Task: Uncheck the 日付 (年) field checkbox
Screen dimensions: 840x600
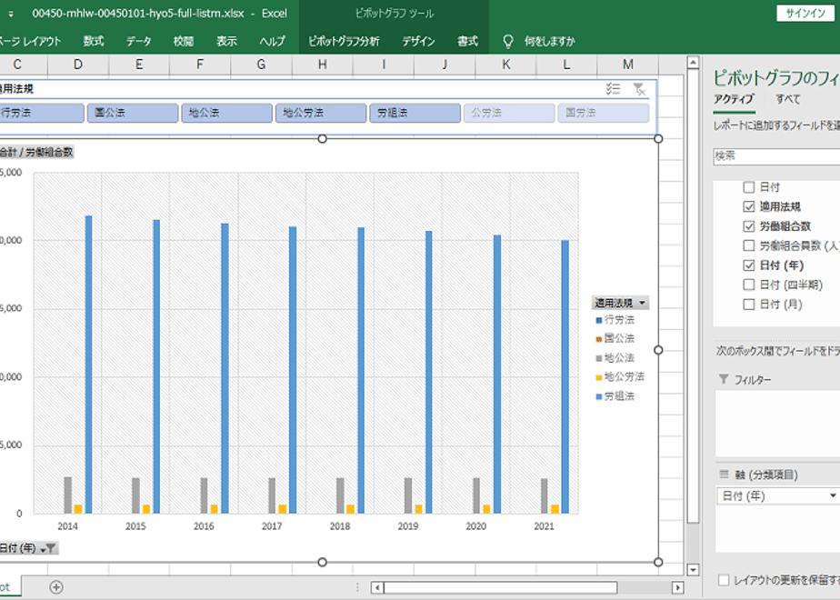Action: [x=749, y=265]
